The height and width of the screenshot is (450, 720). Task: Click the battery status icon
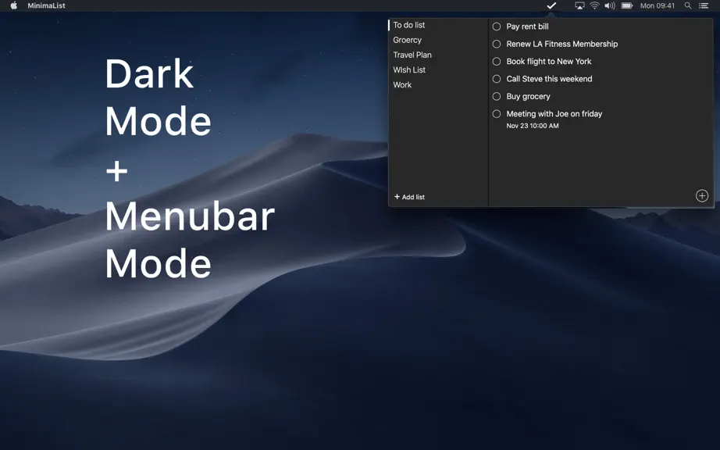coord(627,5)
